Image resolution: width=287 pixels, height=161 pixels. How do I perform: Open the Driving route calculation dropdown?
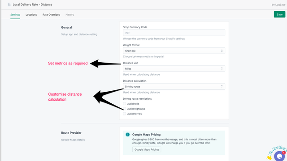coord(174,86)
